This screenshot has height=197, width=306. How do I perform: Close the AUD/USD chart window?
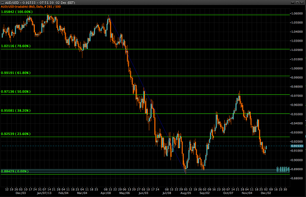tap(302, 2)
